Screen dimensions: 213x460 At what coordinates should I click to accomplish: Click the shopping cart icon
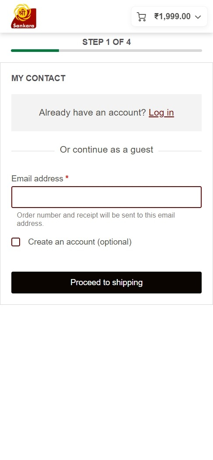[142, 17]
